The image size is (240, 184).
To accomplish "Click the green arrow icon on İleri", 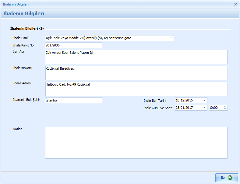I will tap(230, 178).
